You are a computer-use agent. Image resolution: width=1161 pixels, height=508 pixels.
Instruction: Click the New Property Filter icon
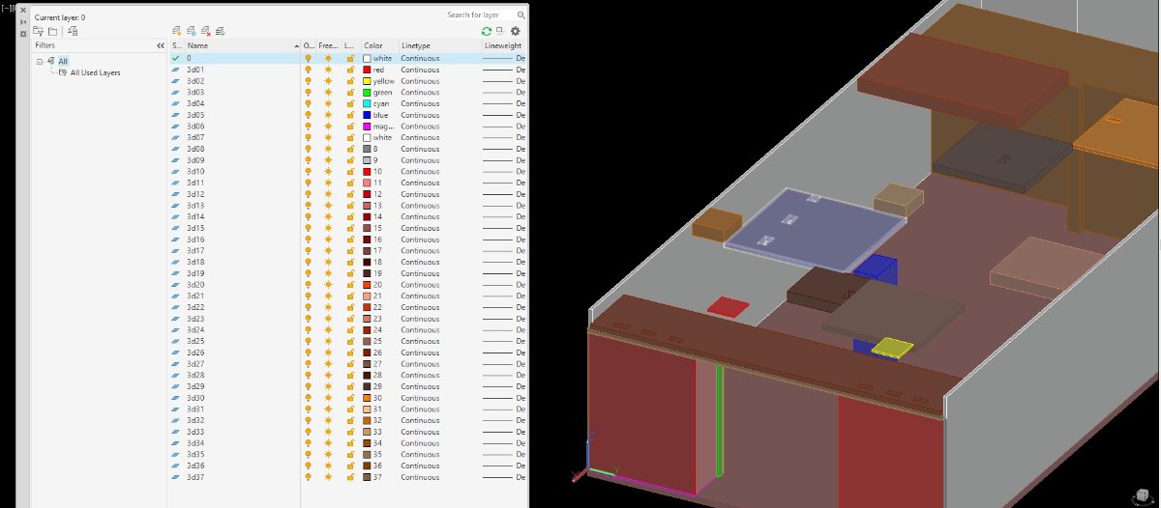[x=38, y=31]
